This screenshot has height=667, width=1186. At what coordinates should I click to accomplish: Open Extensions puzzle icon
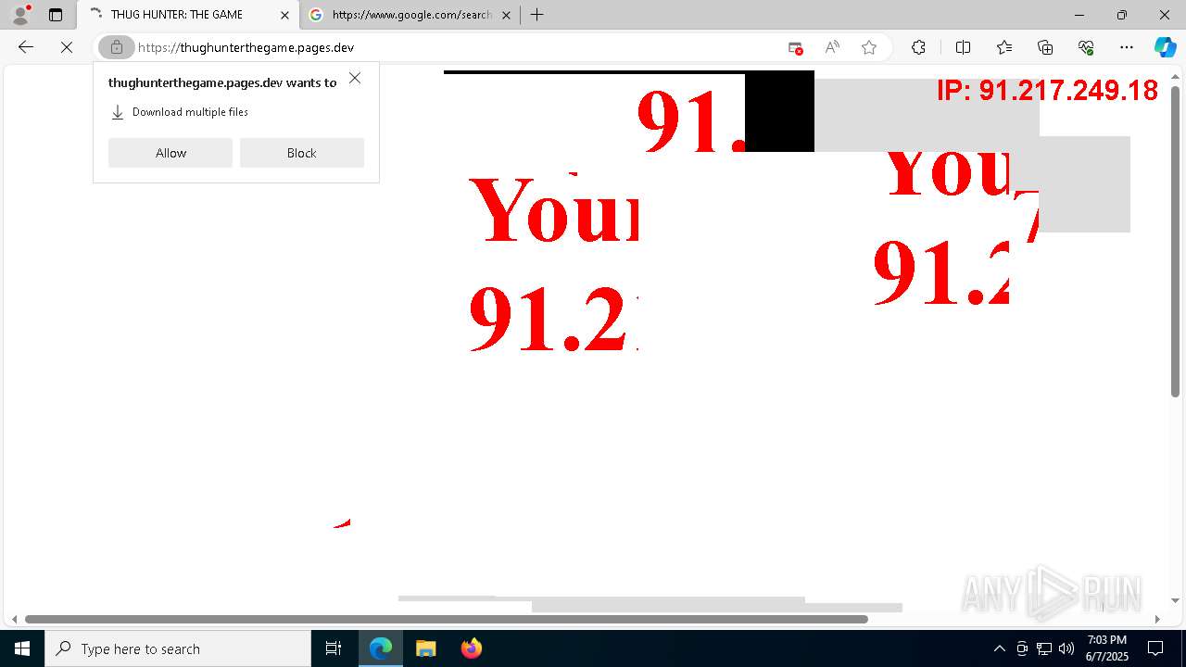(918, 47)
